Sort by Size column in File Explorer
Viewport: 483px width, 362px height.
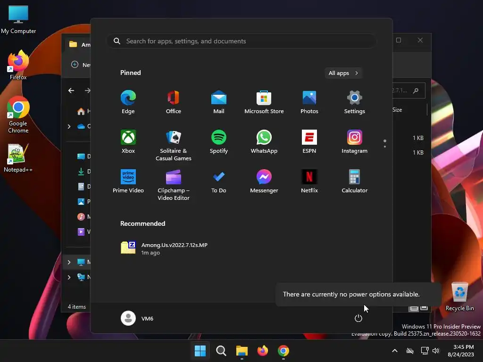point(397,110)
